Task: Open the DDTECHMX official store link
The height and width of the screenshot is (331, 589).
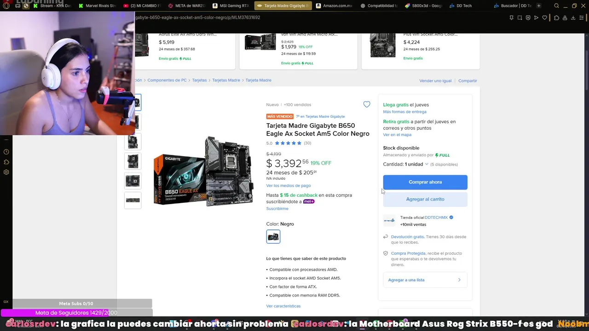Action: click(436, 217)
